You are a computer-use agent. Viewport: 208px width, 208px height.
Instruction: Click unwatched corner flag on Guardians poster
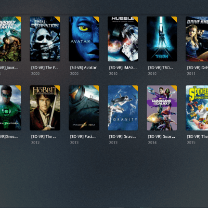pos(175,87)
